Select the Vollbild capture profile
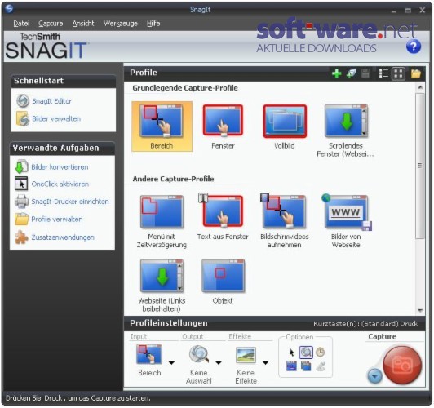The image size is (434, 408). pyautogui.click(x=285, y=126)
